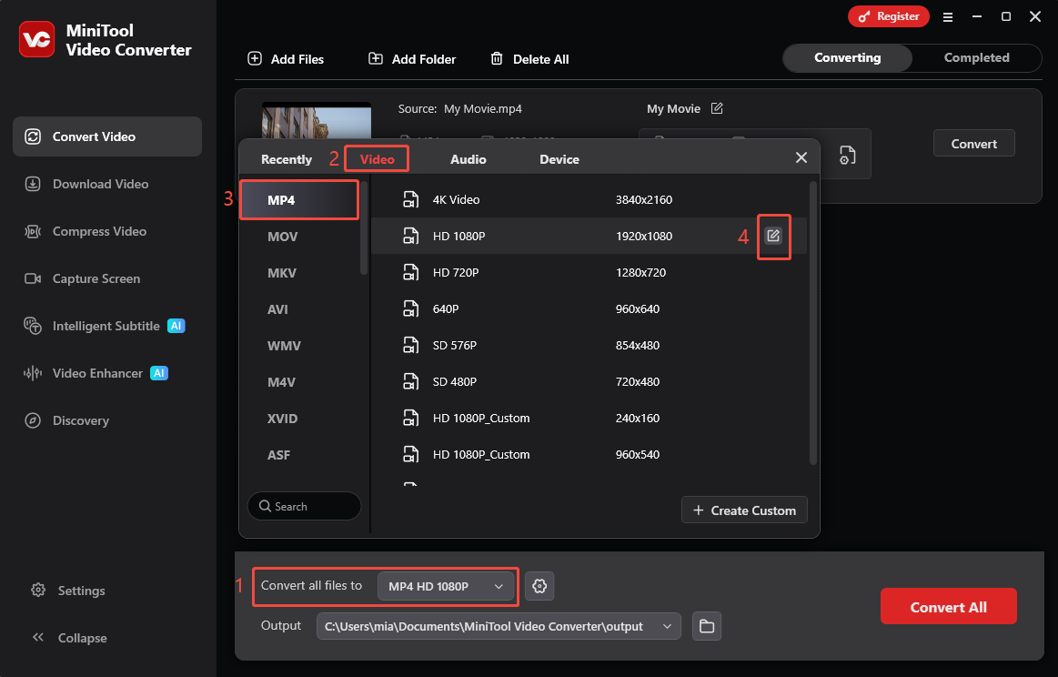The width and height of the screenshot is (1058, 677).
Task: Choose the SD 576P preset
Action: click(x=589, y=346)
